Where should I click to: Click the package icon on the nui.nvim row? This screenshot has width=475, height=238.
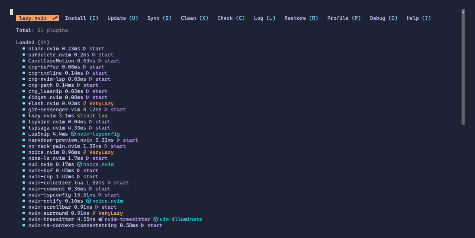[x=79, y=164]
